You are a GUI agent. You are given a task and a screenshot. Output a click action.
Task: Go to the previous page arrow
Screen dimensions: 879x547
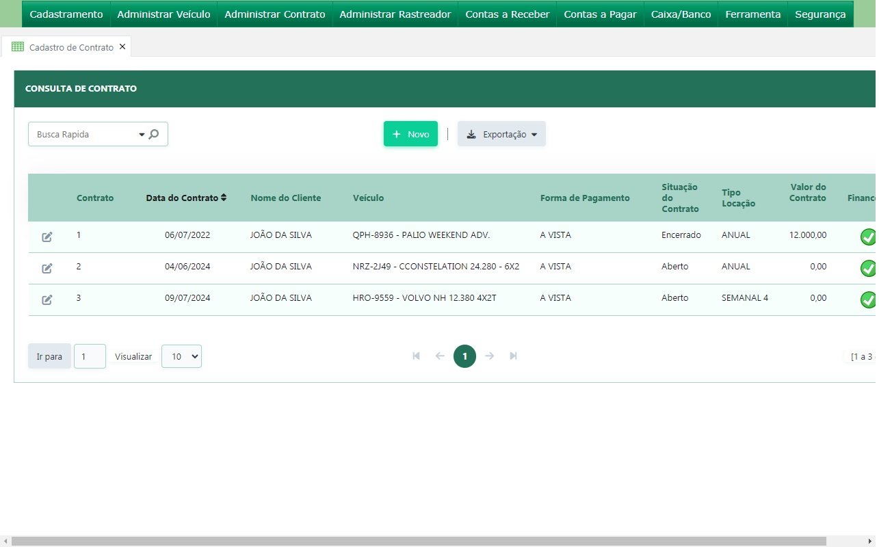440,356
